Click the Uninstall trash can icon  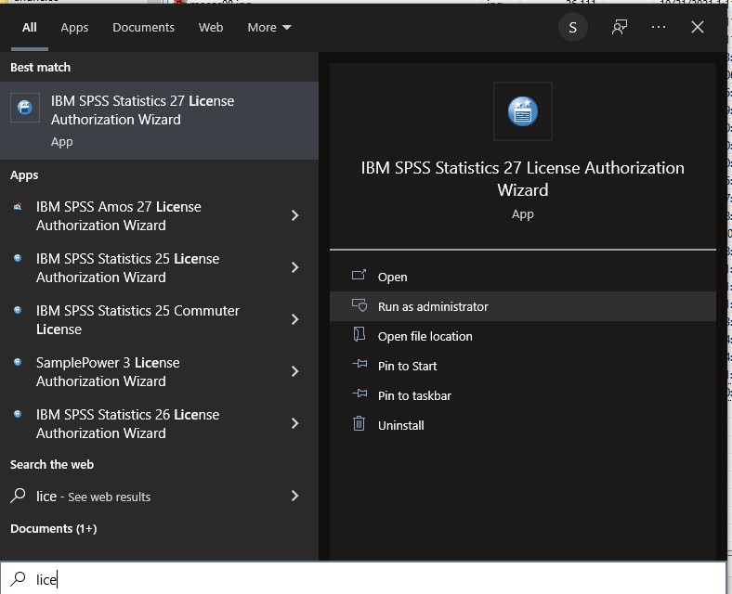[359, 423]
